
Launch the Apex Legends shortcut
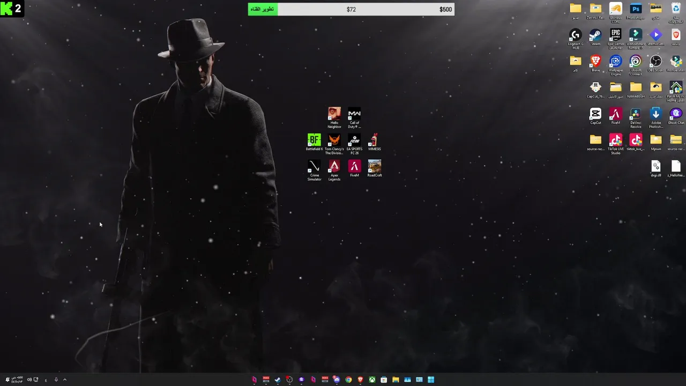click(334, 170)
